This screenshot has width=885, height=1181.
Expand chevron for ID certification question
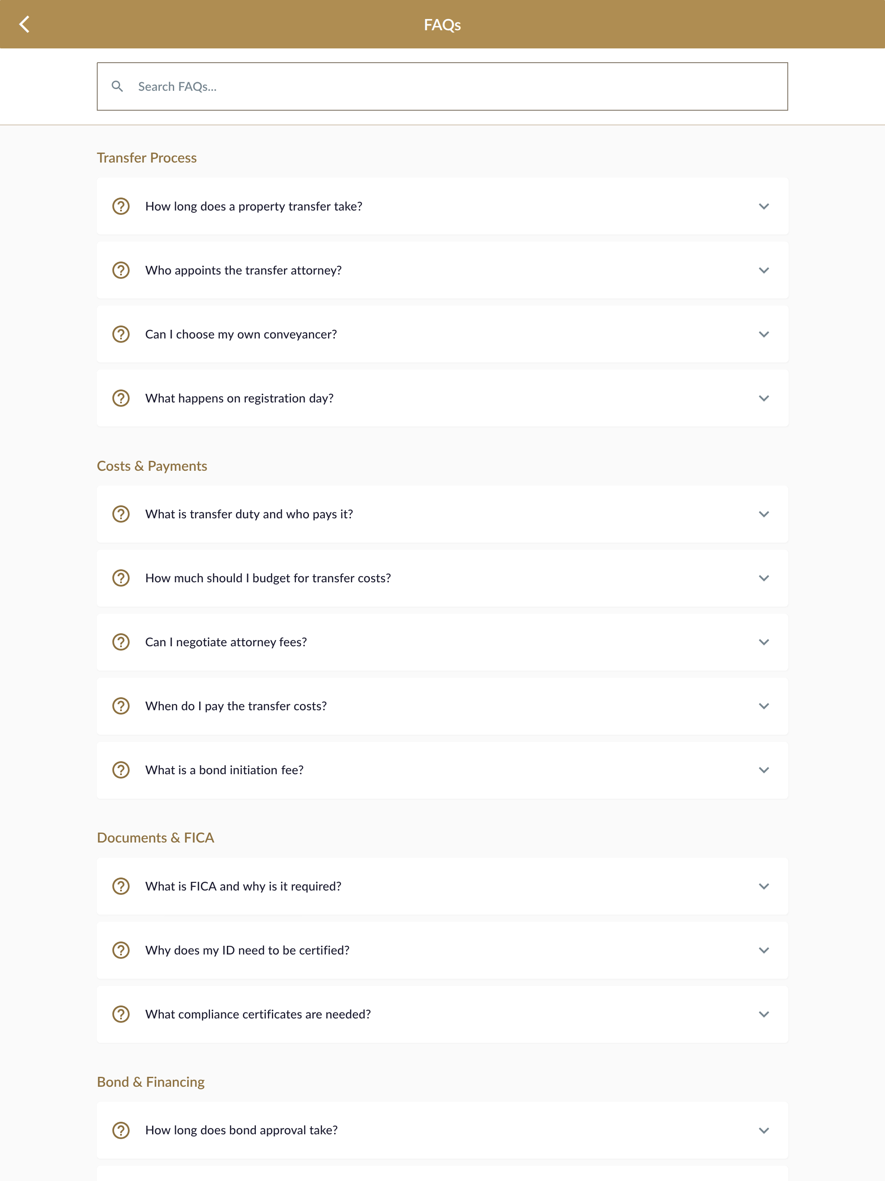(x=764, y=950)
